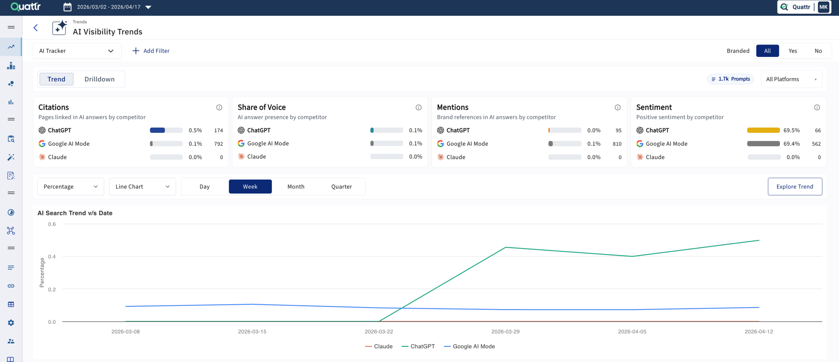839x362 pixels.
Task: Open the AI Tracker dropdown
Action: 77,51
